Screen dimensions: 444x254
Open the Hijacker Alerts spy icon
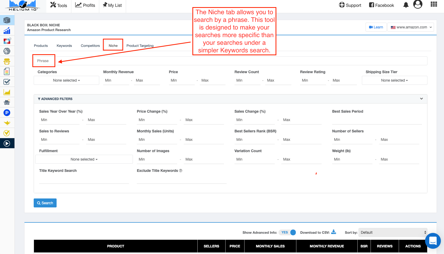pos(7,102)
